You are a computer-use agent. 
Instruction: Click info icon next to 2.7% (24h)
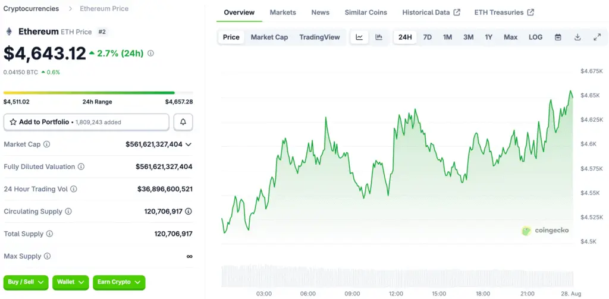click(x=150, y=53)
